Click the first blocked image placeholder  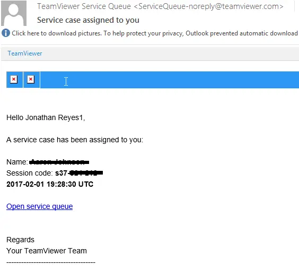coord(14,79)
